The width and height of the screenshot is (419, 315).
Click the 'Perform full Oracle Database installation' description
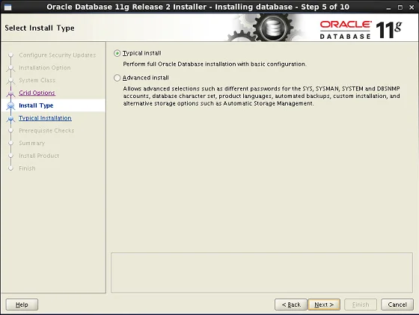click(215, 64)
